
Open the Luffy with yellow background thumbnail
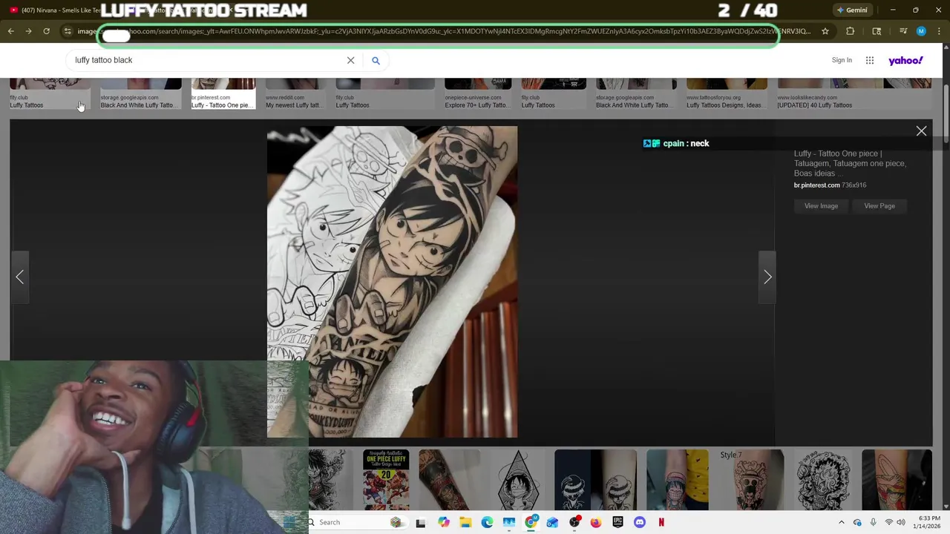point(677,480)
